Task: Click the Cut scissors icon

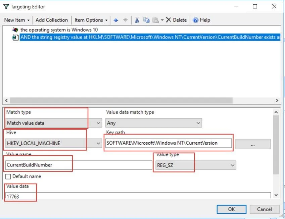Action: (x=137, y=20)
